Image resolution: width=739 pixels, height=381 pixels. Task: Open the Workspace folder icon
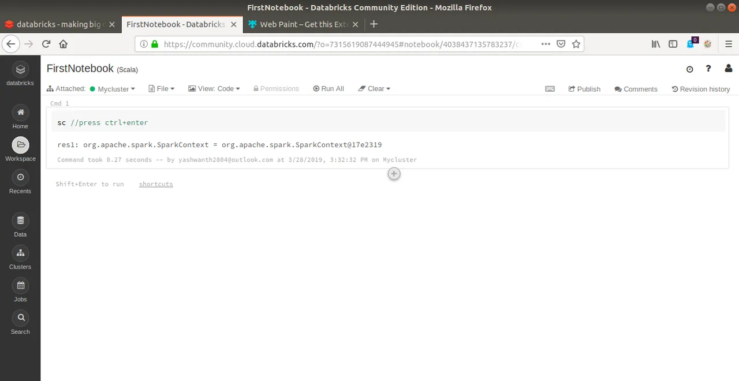click(x=20, y=145)
